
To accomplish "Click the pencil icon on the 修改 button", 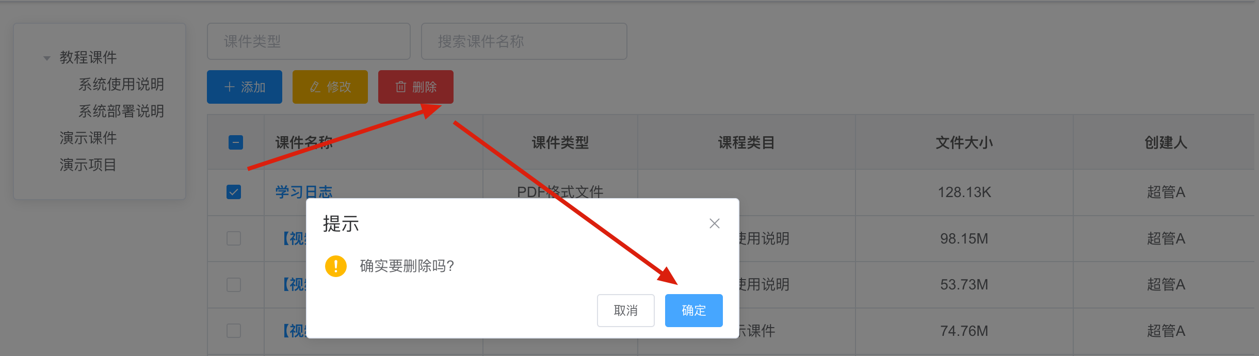I will [x=315, y=87].
